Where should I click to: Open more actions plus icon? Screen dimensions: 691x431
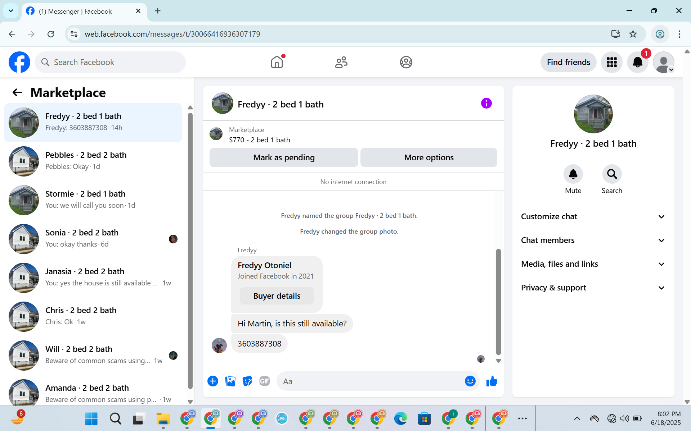point(213,381)
